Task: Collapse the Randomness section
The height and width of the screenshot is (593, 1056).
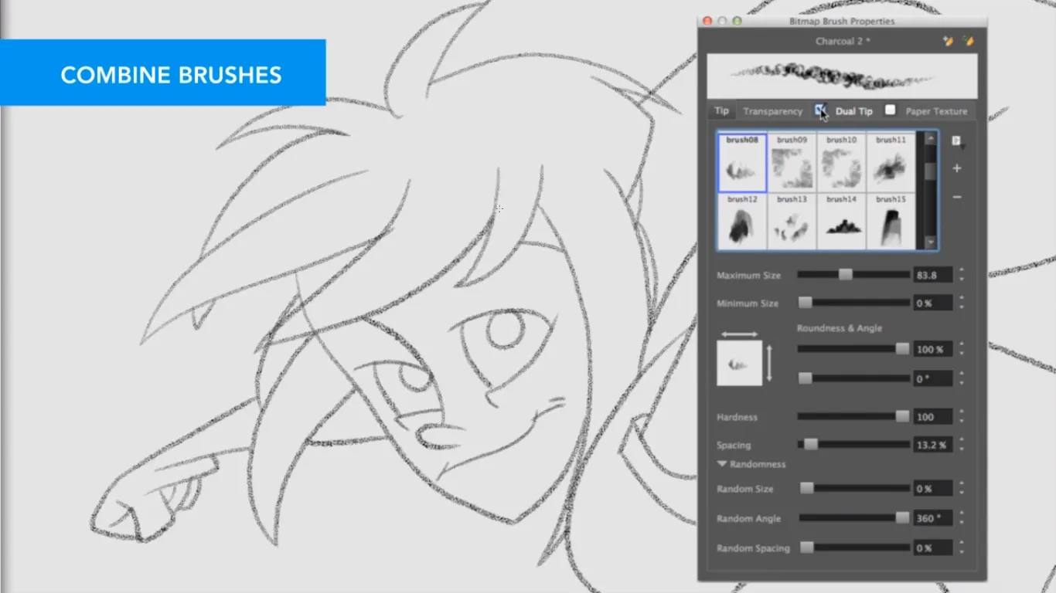Action: click(722, 464)
